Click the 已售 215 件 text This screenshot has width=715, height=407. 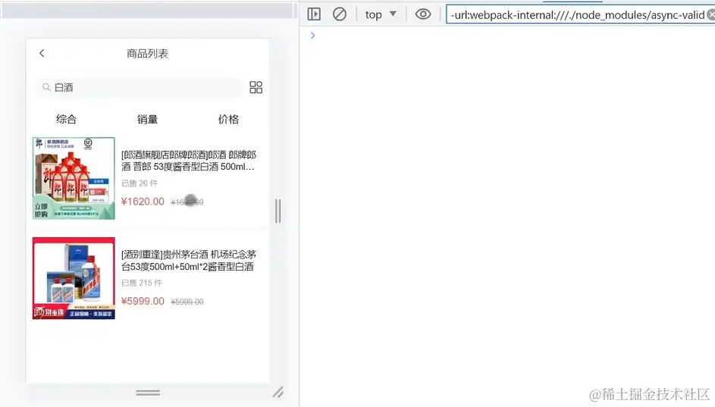pyautogui.click(x=142, y=283)
